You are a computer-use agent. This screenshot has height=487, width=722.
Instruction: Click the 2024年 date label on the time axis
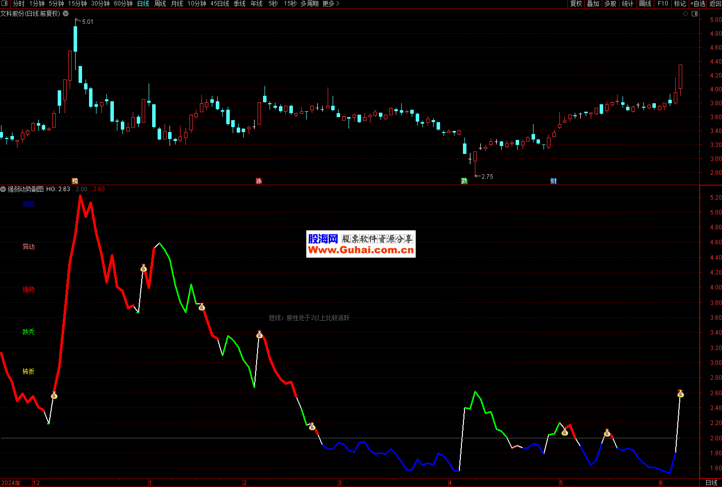tap(11, 483)
